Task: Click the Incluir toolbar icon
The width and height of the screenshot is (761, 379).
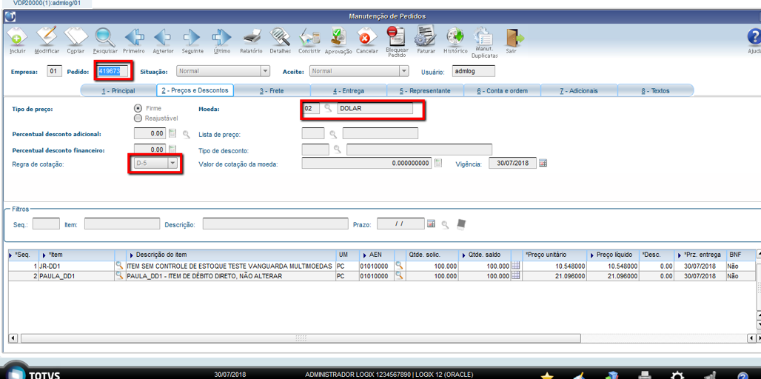Action: click(x=18, y=37)
